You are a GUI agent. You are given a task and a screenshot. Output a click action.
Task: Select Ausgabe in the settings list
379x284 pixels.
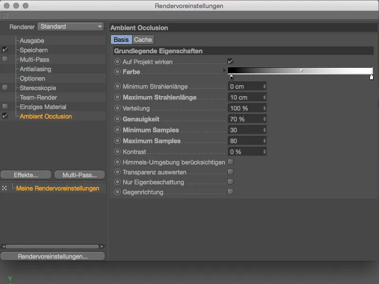[32, 41]
